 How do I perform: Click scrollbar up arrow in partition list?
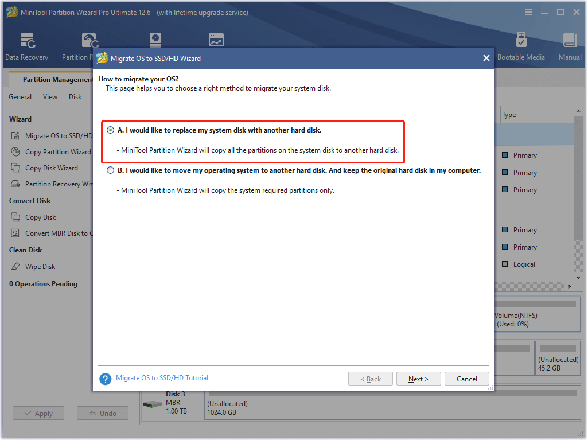click(x=578, y=111)
